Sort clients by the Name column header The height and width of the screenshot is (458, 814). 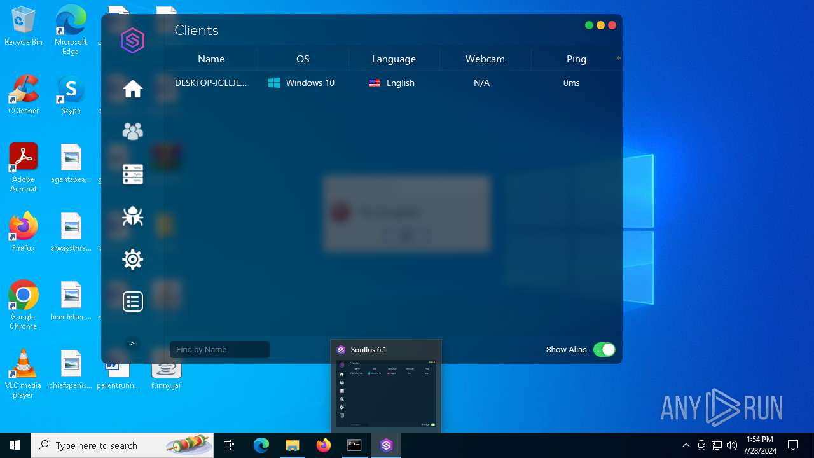211,59
